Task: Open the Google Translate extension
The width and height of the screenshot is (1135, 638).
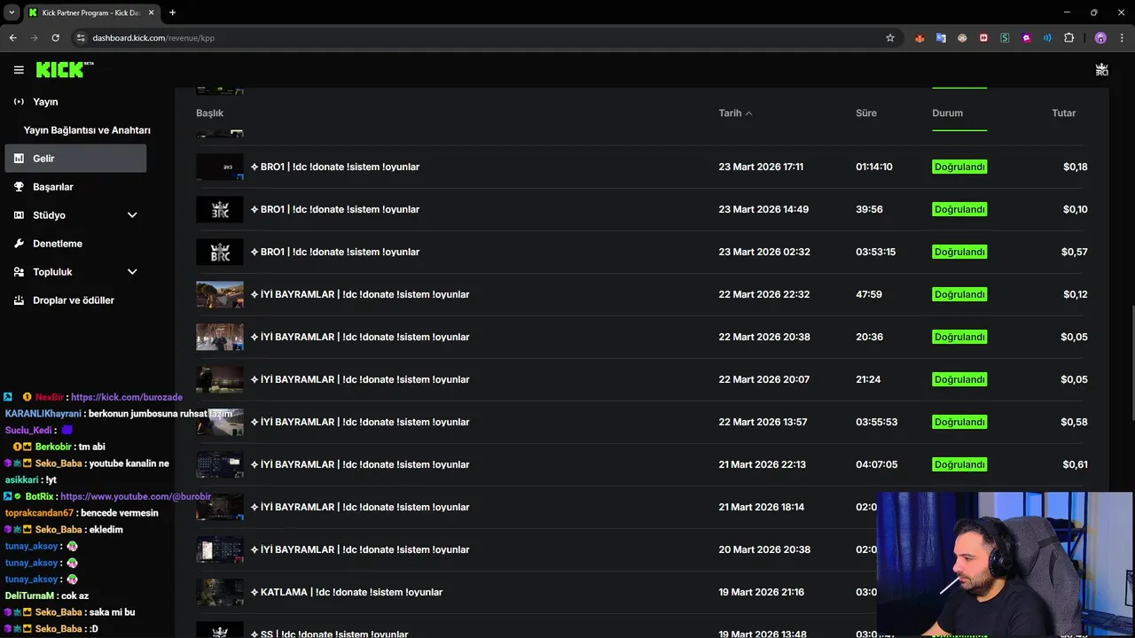Action: pos(941,38)
